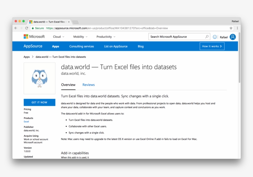
Task: Open a new browser tab
Action: coord(75,22)
